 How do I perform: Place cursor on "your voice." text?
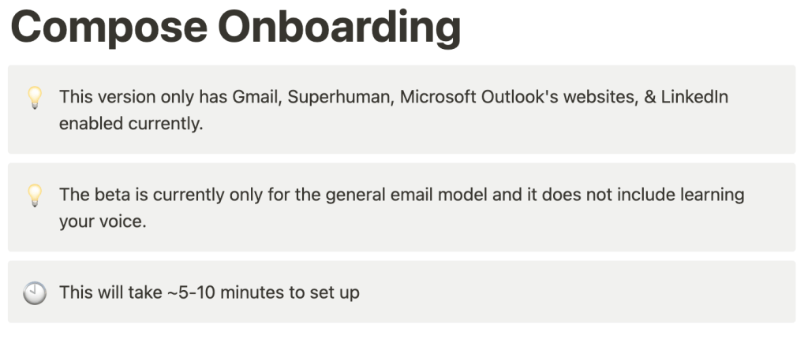click(x=103, y=222)
